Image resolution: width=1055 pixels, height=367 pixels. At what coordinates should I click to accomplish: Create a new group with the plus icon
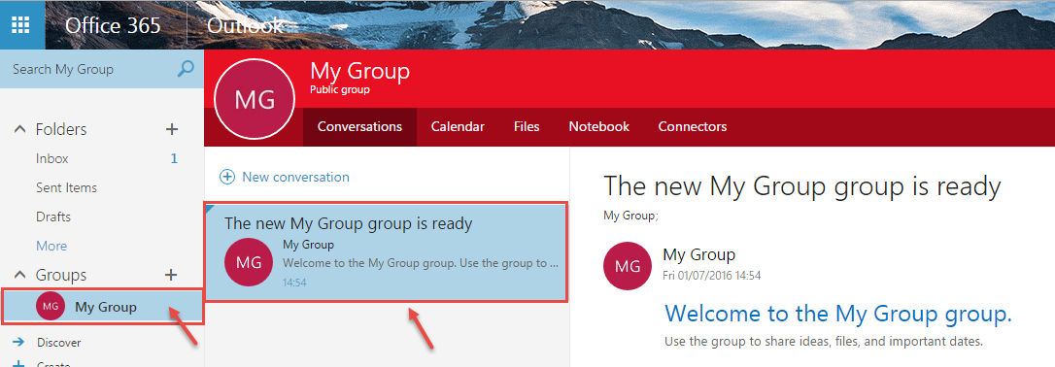[x=172, y=274]
